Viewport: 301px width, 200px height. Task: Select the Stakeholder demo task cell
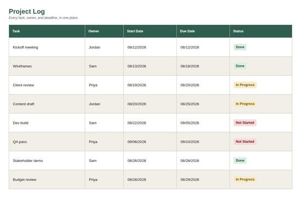point(46,160)
